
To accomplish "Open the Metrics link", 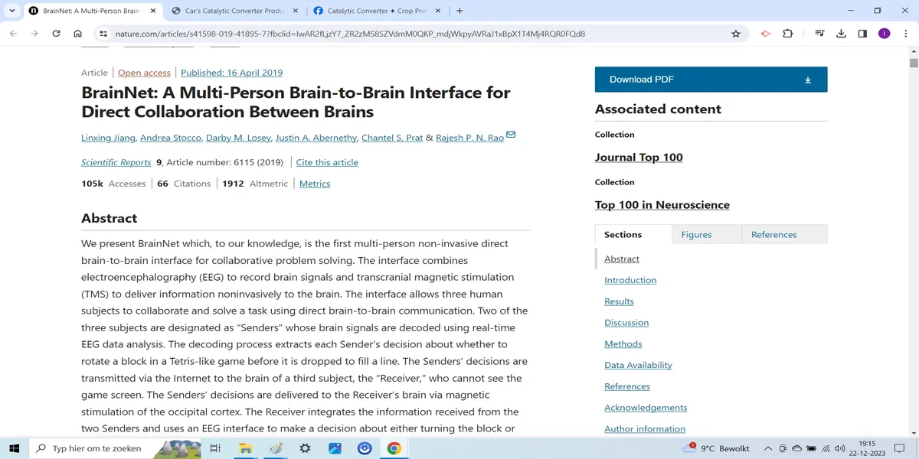I will (x=315, y=184).
